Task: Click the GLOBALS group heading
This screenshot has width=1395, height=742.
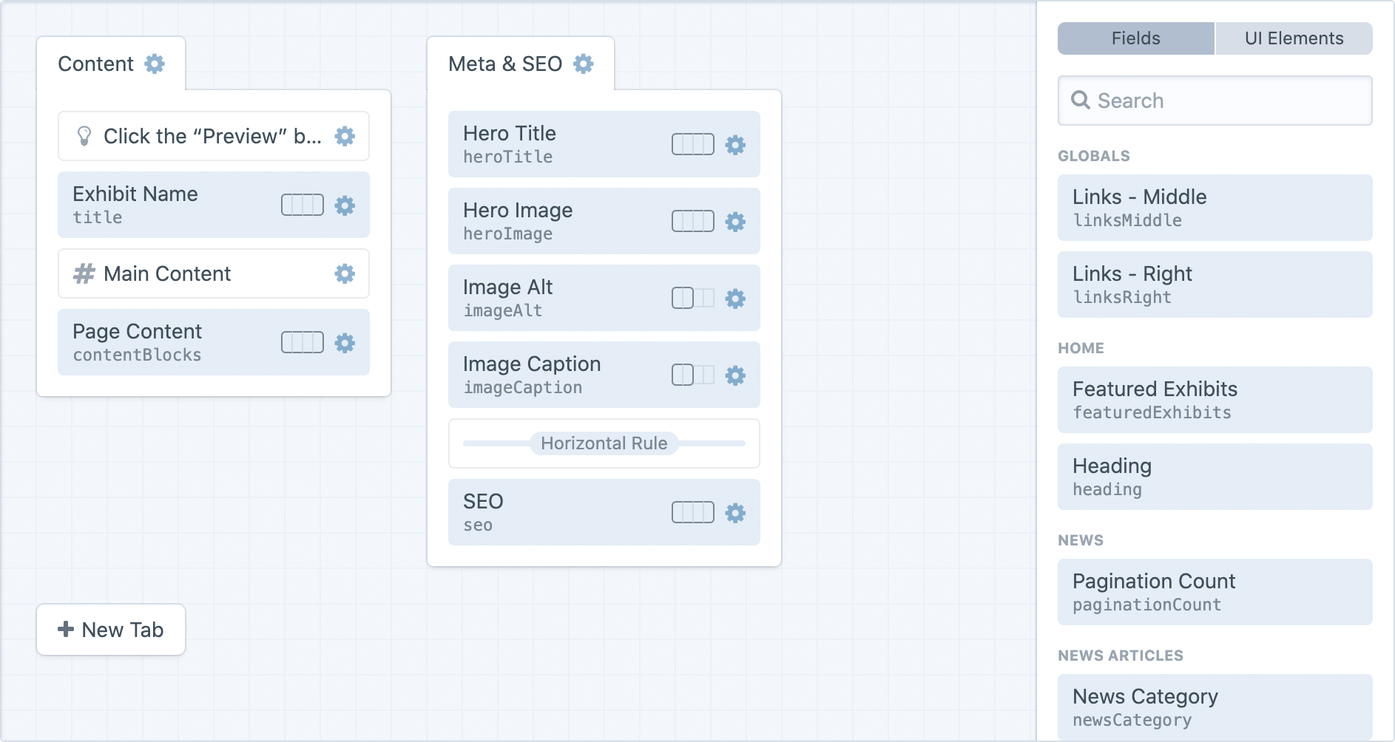Action: [1094, 156]
